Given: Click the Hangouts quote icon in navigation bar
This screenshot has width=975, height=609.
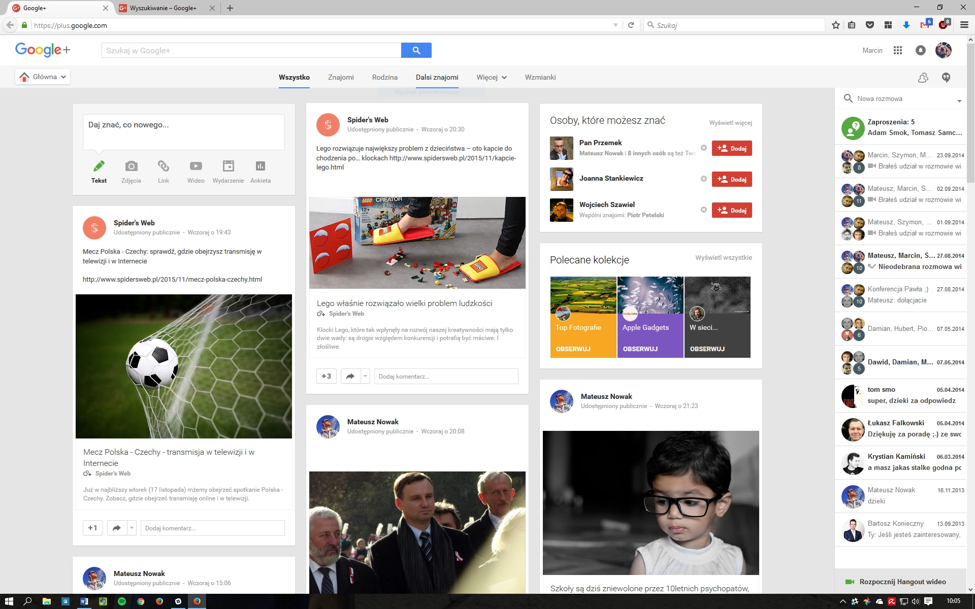Looking at the screenshot, I should (x=946, y=77).
